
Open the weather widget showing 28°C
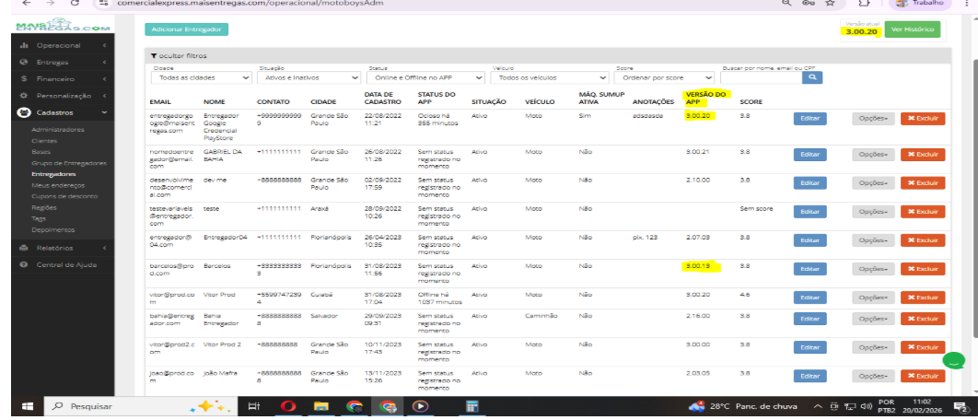coord(743,406)
